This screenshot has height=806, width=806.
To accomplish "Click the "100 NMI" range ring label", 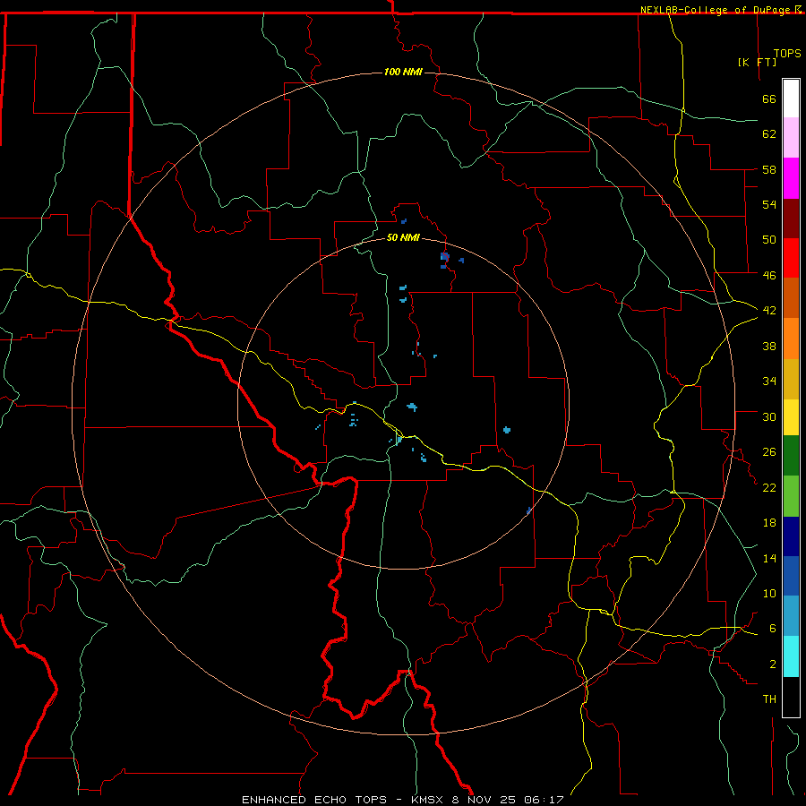I will tap(403, 72).
